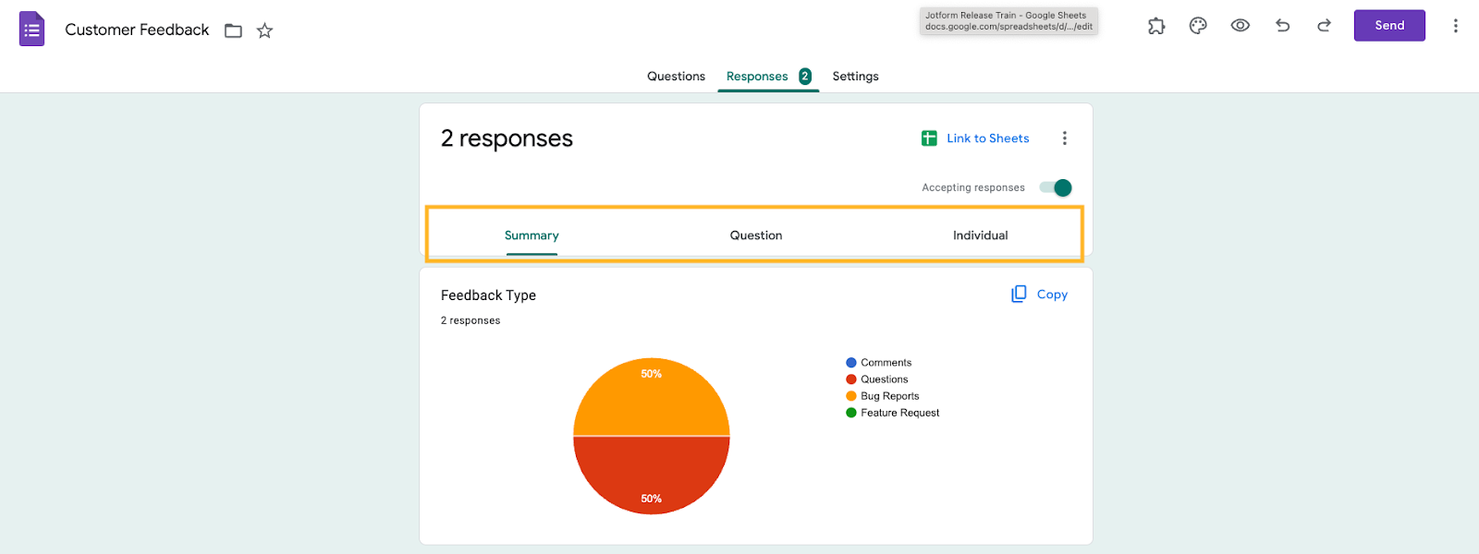
Task: Click the green Sheets icon
Action: (x=929, y=138)
